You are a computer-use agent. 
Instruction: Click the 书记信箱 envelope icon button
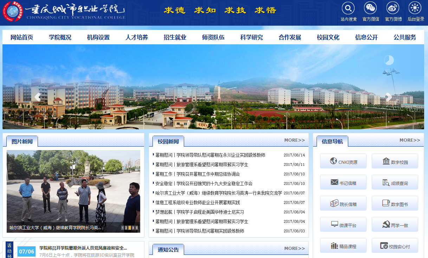pyautogui.click(x=343, y=182)
